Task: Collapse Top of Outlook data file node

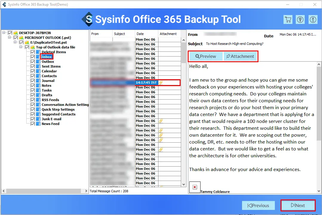Action: pos(21,47)
